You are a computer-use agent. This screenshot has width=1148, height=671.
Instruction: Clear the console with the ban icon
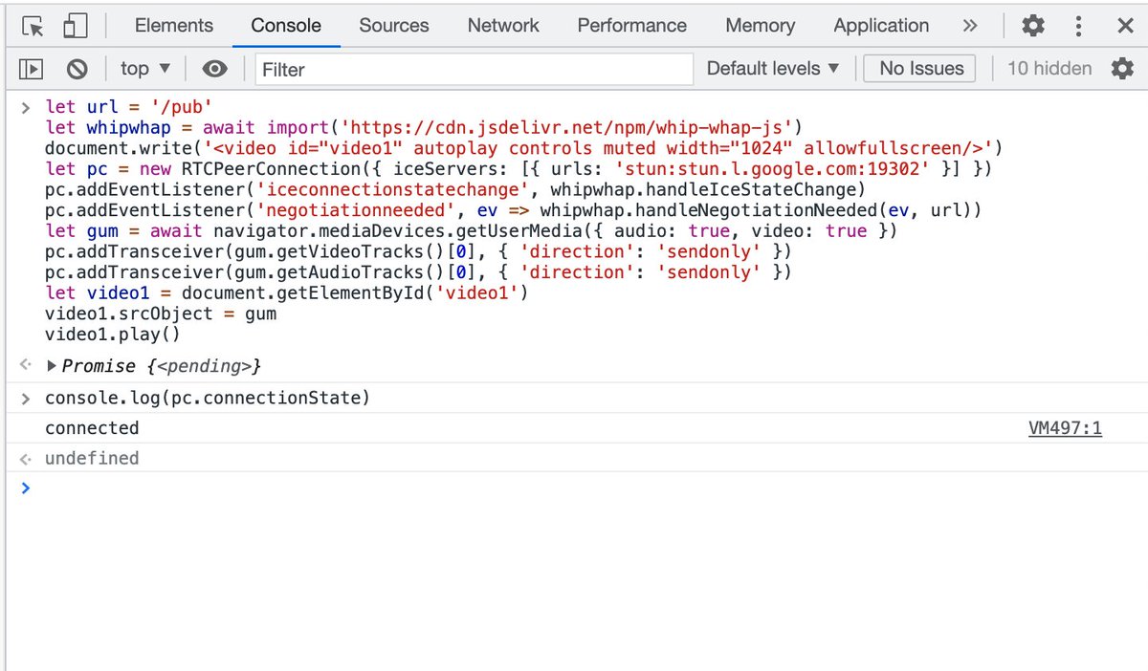77,69
